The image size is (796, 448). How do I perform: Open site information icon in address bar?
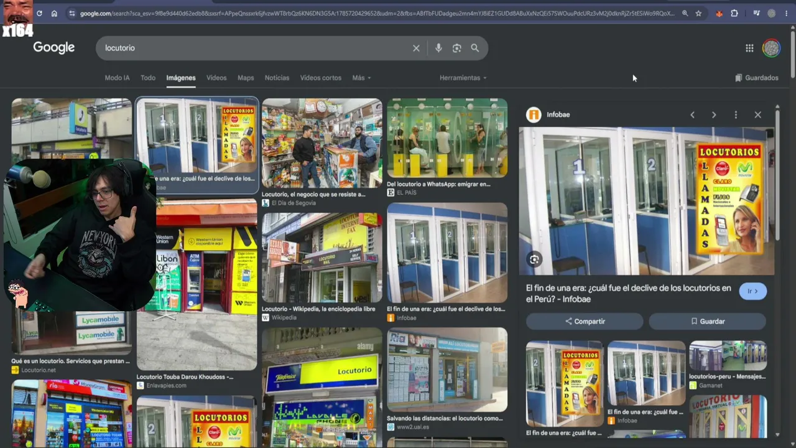72,13
